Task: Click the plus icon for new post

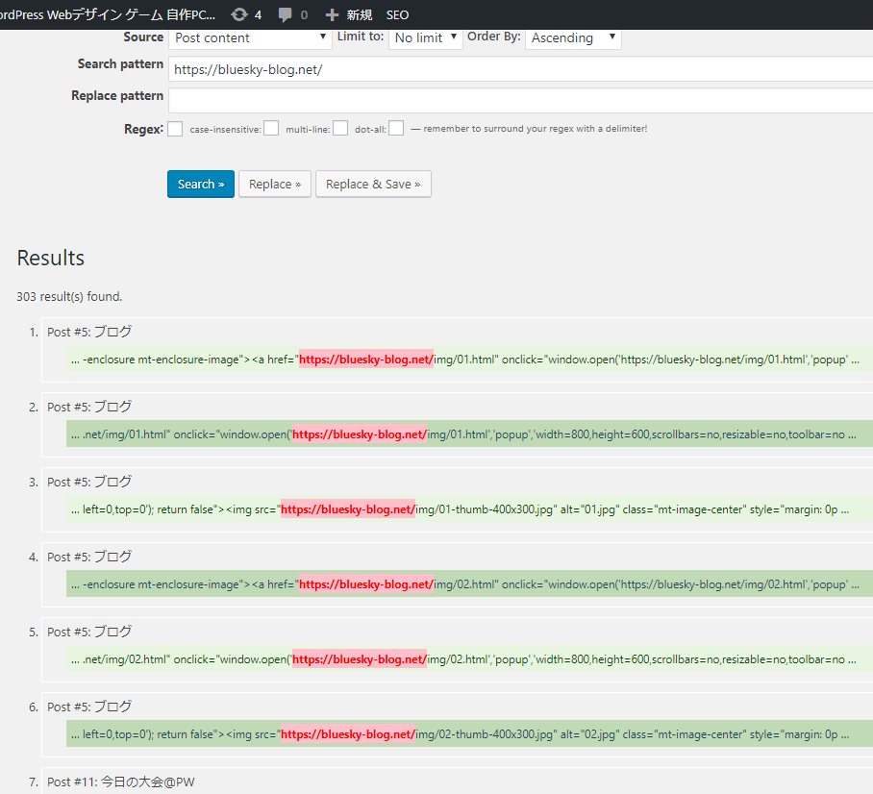Action: (x=332, y=15)
